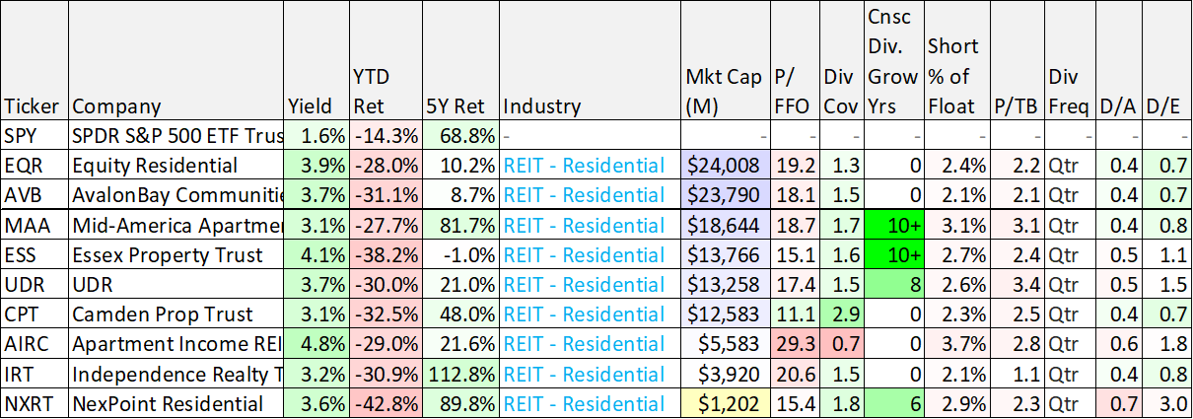The height and width of the screenshot is (419, 1193).
Task: Open Camden Prop Trust's industry link
Action: click(584, 314)
